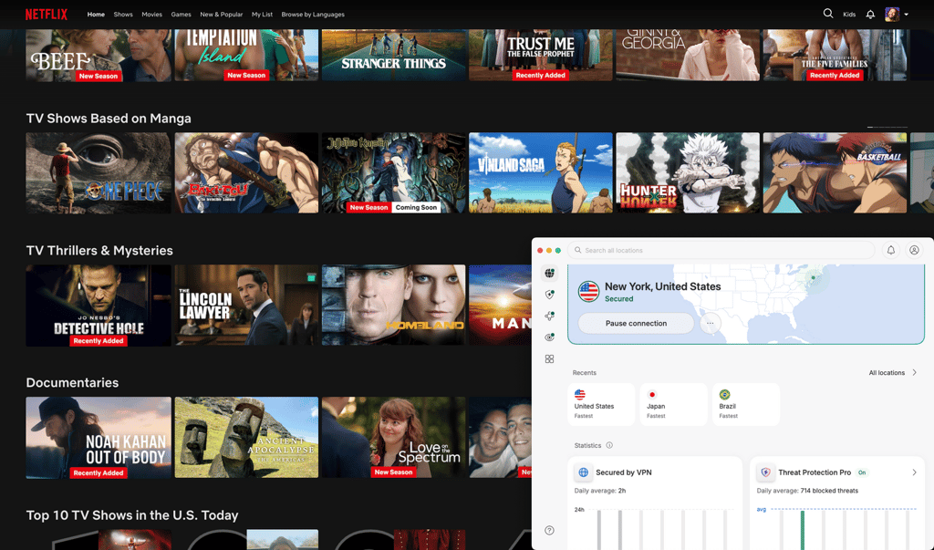This screenshot has height=550, width=934.
Task: Open the Meshnet sidebar icon
Action: point(549,316)
